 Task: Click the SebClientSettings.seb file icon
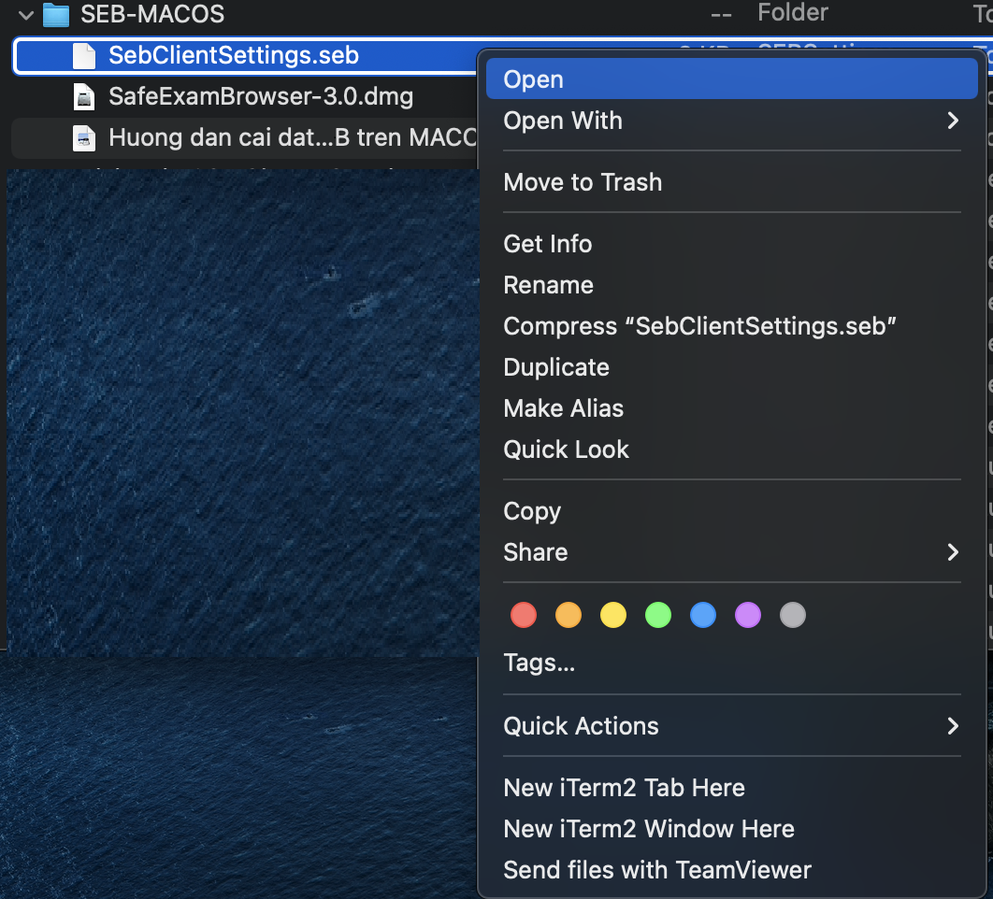(x=85, y=56)
